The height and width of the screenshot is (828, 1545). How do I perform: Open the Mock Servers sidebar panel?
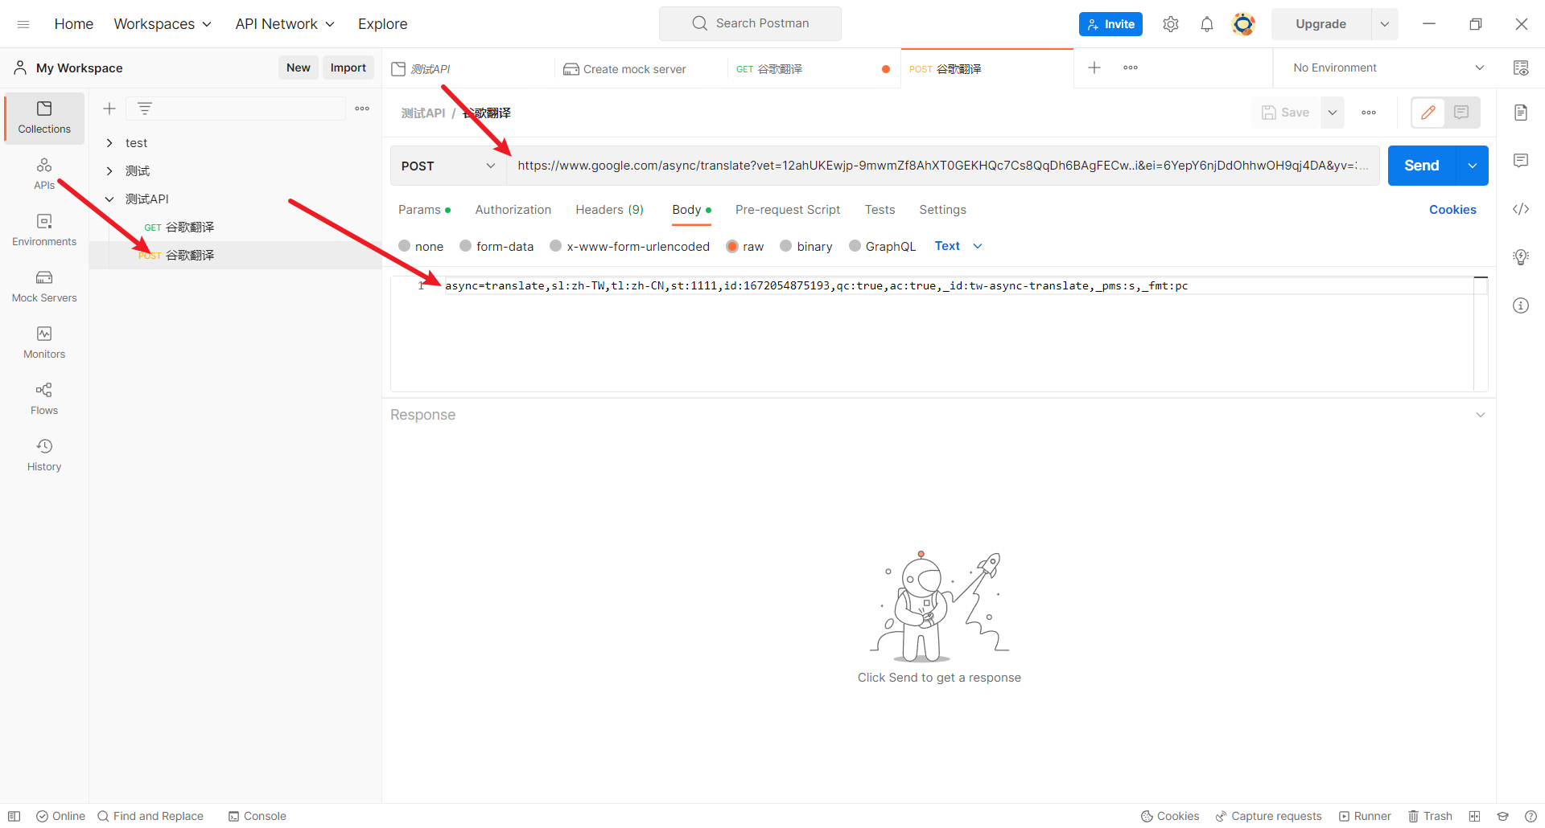tap(44, 286)
